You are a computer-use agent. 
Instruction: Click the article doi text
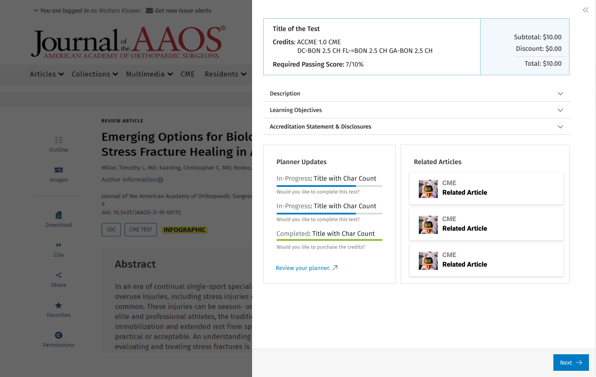click(141, 212)
